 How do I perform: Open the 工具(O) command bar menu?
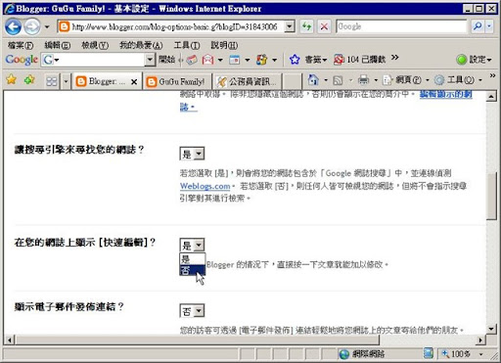458,80
